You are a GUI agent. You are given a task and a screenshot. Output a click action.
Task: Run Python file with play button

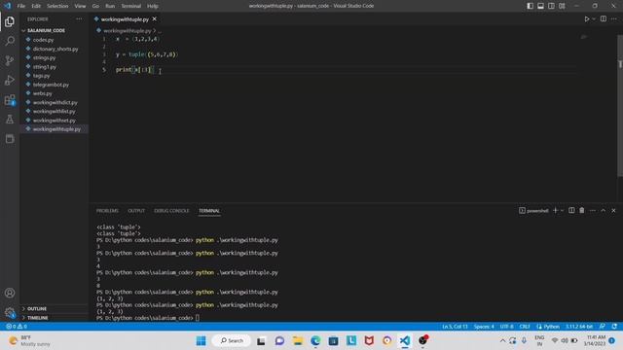pyautogui.click(x=586, y=19)
